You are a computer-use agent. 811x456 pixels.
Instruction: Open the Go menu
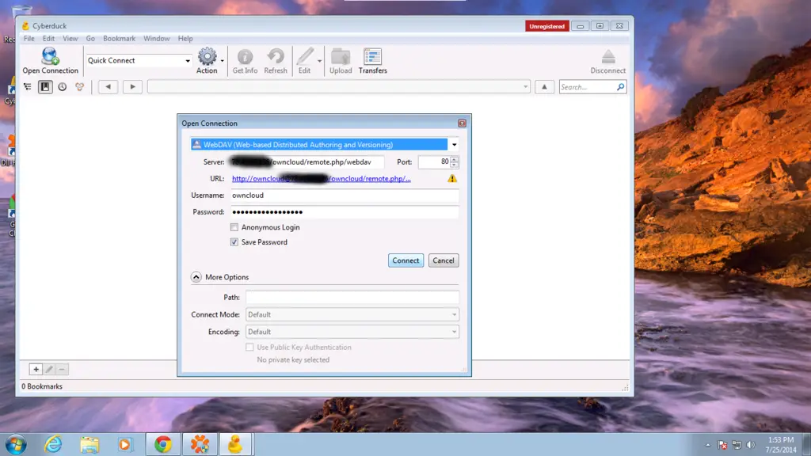coord(90,38)
